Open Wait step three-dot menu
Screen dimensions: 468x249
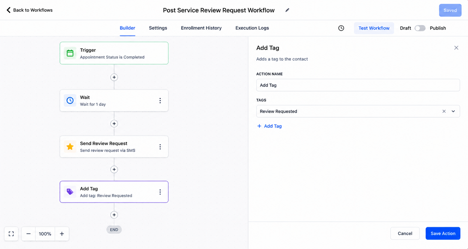160,101
